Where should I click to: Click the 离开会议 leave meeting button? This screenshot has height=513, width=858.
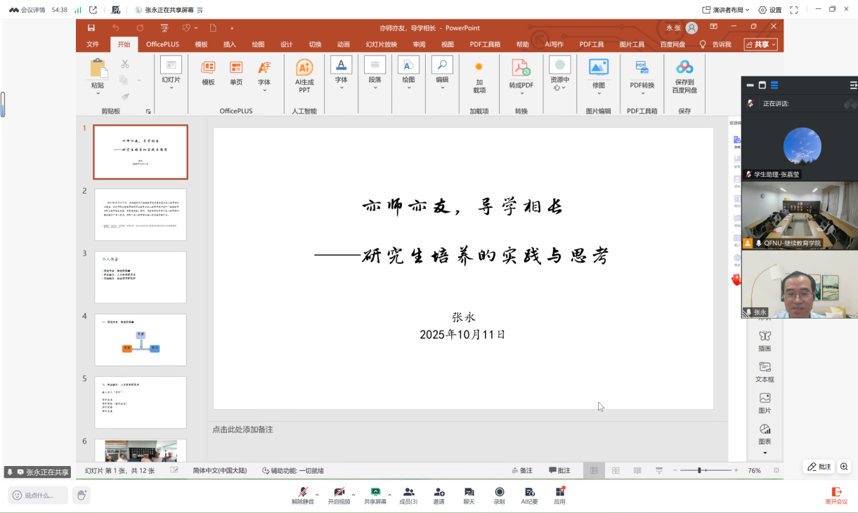pos(836,495)
